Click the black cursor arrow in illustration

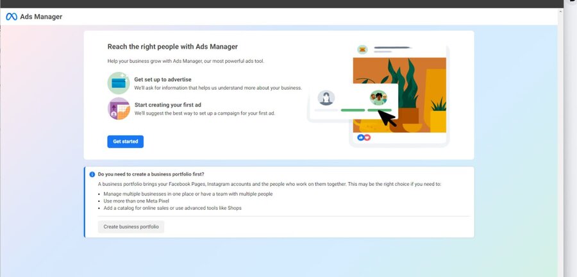(387, 119)
